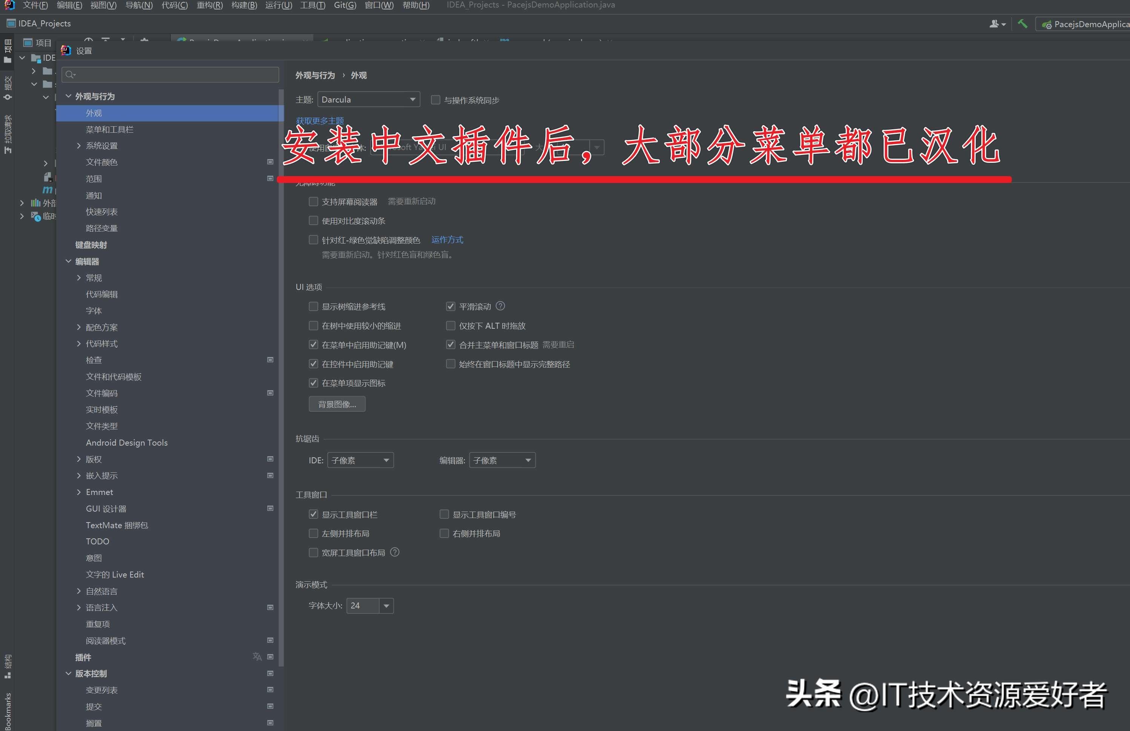This screenshot has height=731, width=1130.
Task: Click the project-level icon on 语言注入 row
Action: tap(270, 608)
